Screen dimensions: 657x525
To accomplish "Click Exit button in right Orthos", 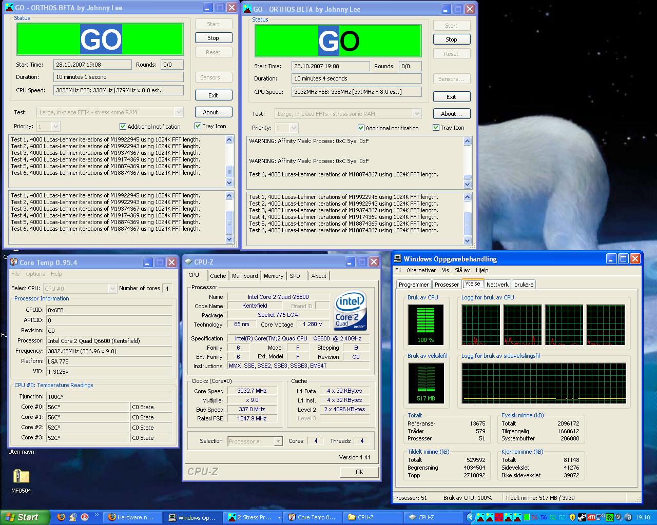I will (451, 97).
